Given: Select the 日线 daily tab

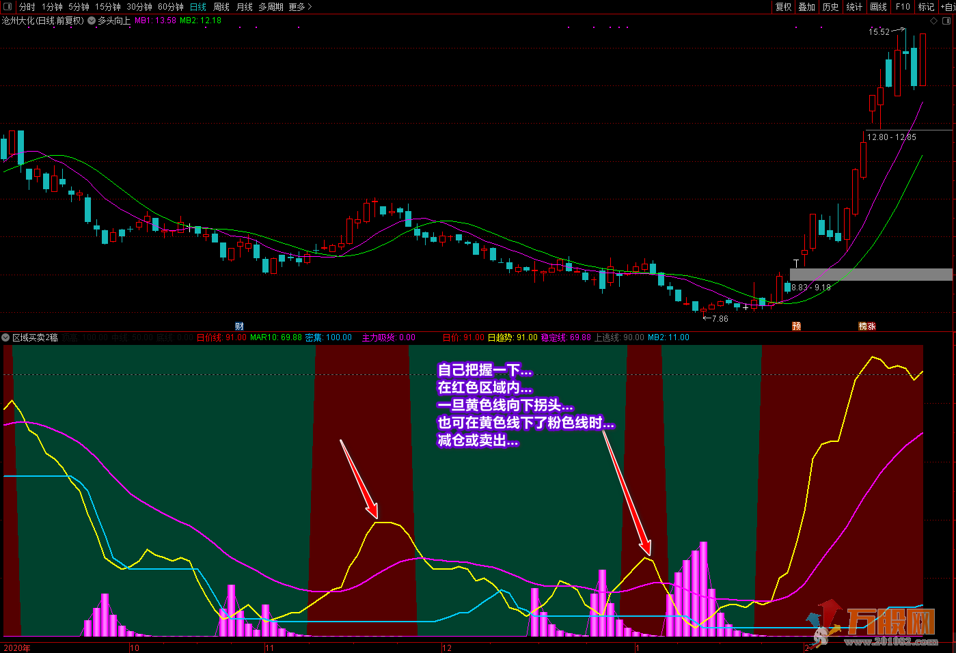Looking at the screenshot, I should pos(198,7).
